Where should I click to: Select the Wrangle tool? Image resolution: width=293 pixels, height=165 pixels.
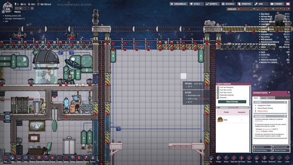219,159
